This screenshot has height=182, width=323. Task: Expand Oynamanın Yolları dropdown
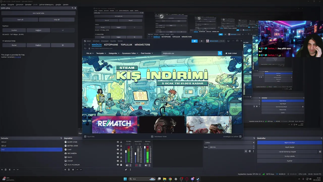pyautogui.click(x=130, y=53)
